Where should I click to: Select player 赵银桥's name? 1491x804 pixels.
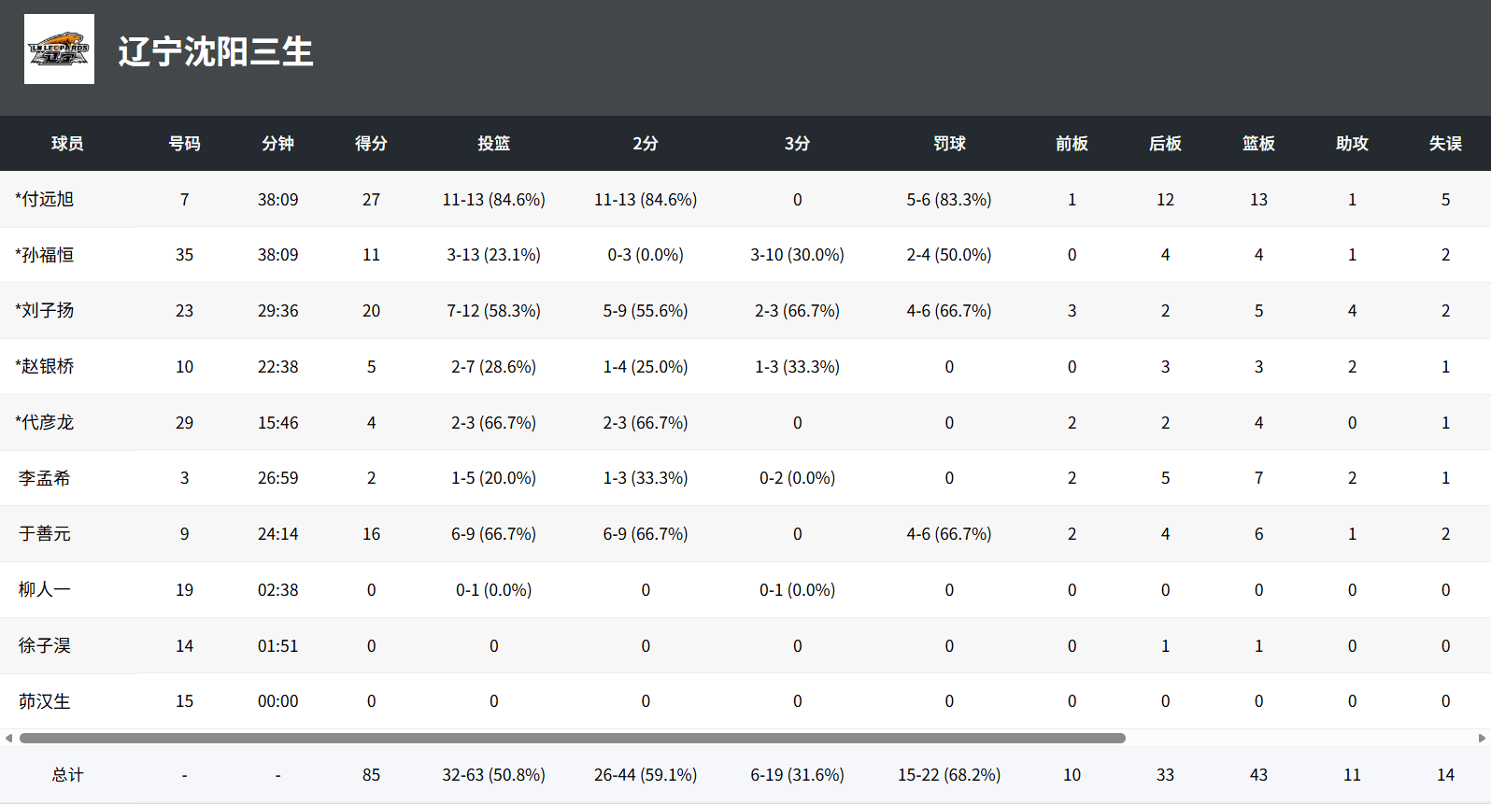(45, 367)
